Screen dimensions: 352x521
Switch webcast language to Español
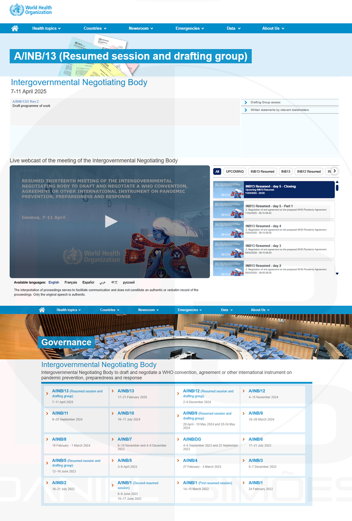tap(88, 282)
